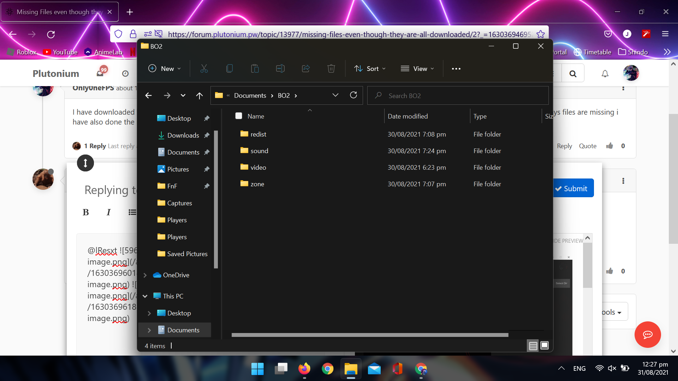Click Quote on the forum post
The height and width of the screenshot is (381, 678).
588,146
